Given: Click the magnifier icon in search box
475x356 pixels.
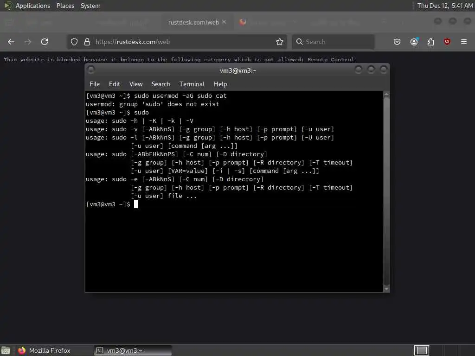Looking at the screenshot, I should coord(299,42).
